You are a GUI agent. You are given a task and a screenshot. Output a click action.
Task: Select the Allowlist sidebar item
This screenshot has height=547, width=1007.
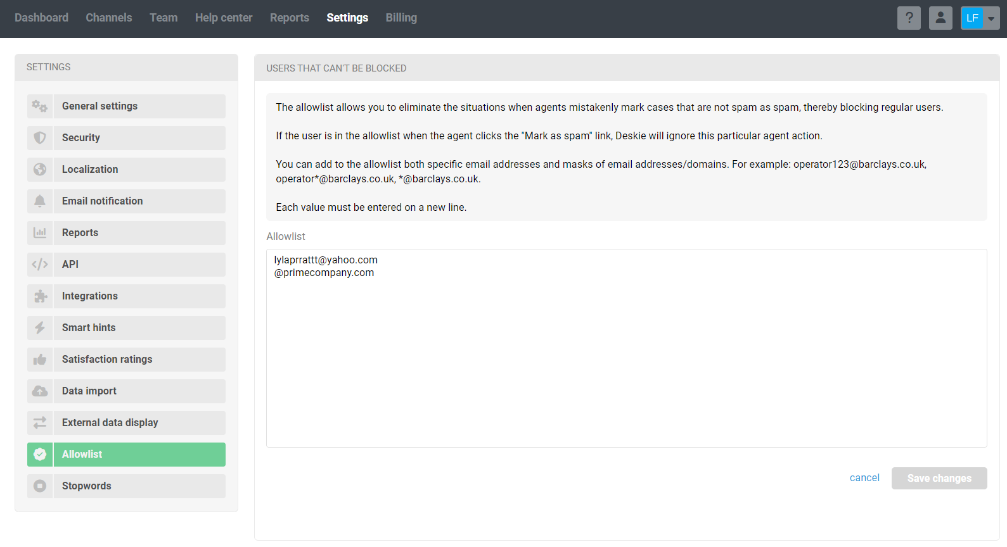click(x=126, y=455)
